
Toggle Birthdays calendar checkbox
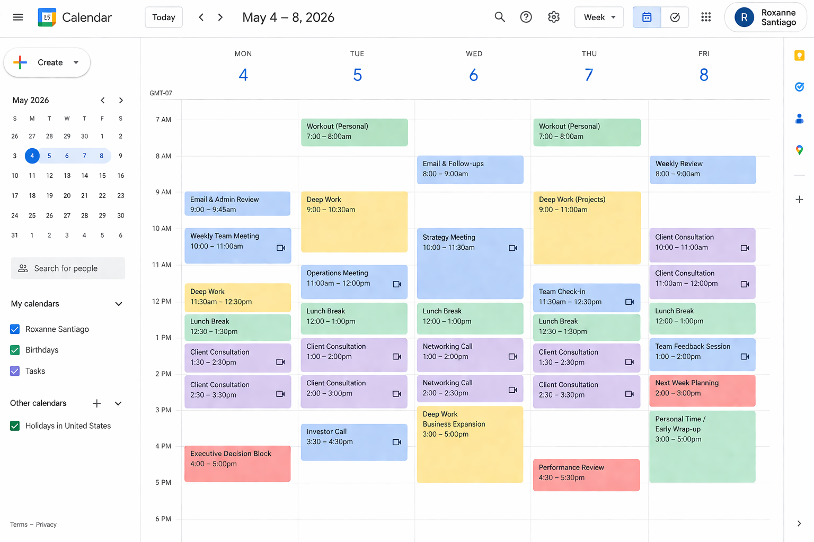pyautogui.click(x=15, y=350)
